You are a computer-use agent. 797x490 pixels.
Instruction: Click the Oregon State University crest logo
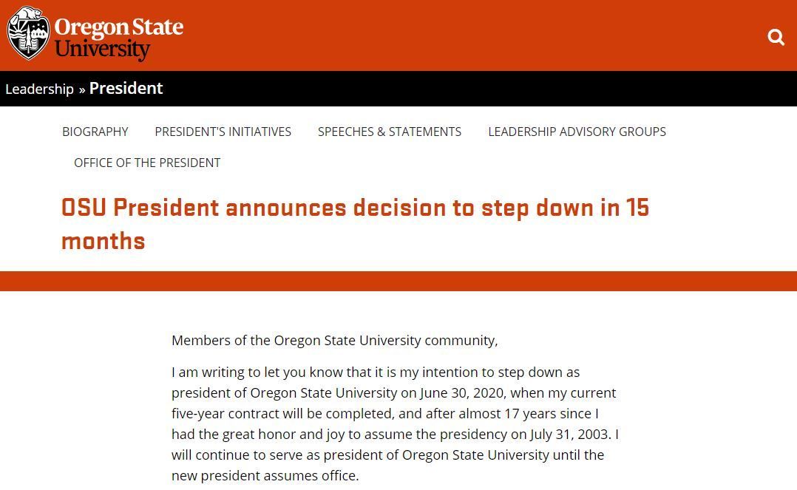[29, 33]
